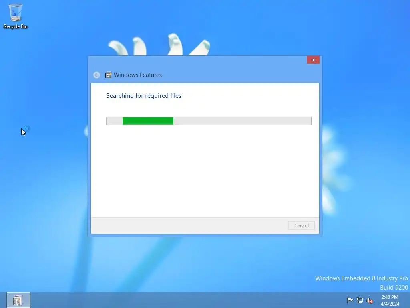Click the 'Windows Features' title text

point(138,75)
